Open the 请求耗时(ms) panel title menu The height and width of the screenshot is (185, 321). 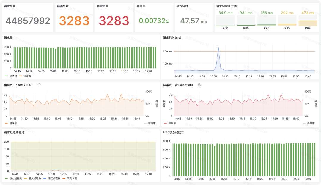[x=172, y=38]
